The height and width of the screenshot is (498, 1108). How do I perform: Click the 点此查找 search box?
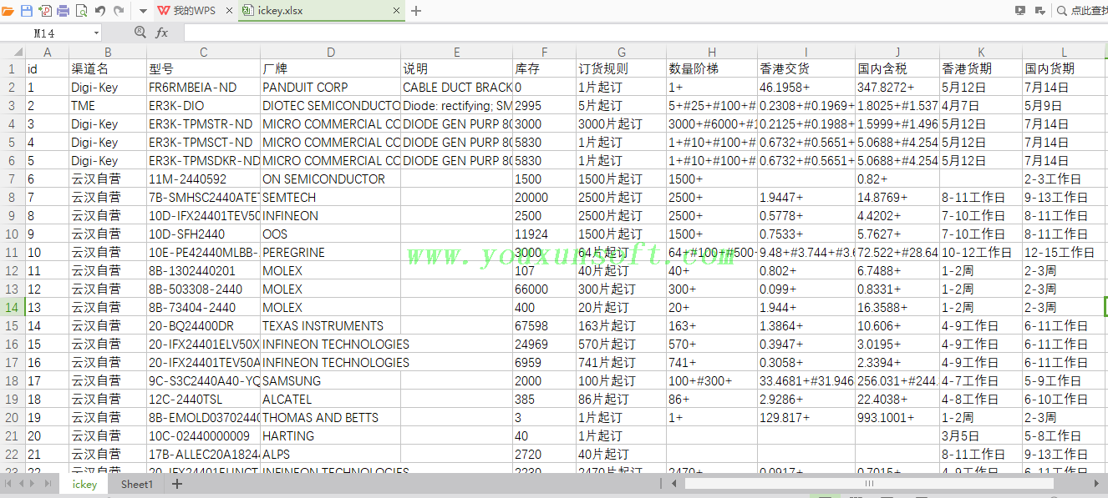point(1083,11)
